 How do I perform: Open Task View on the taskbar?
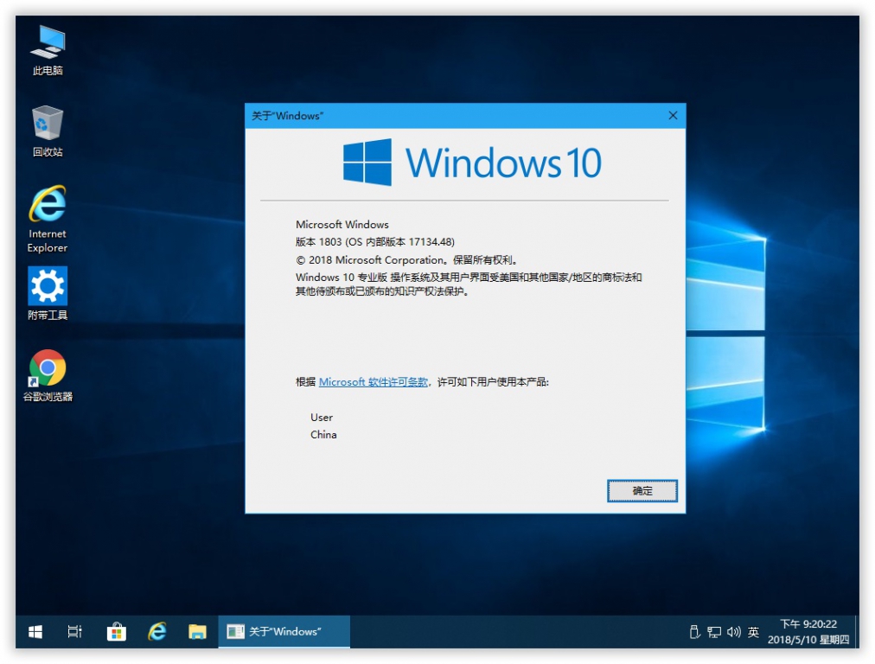[x=74, y=632]
